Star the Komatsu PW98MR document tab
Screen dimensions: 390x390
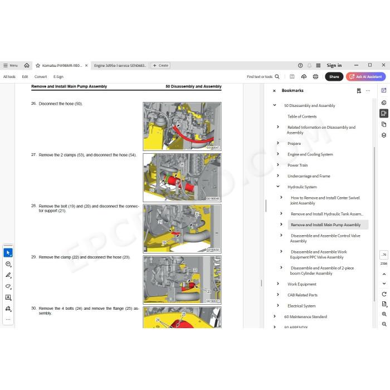[x=38, y=66]
